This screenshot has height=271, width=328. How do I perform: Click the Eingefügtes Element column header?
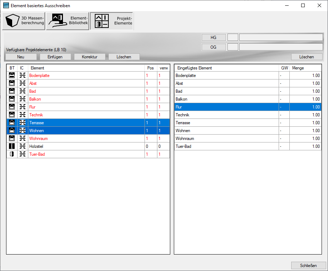click(x=226, y=68)
